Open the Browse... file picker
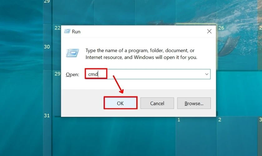Viewport: 262px width, 156px height. (x=194, y=103)
